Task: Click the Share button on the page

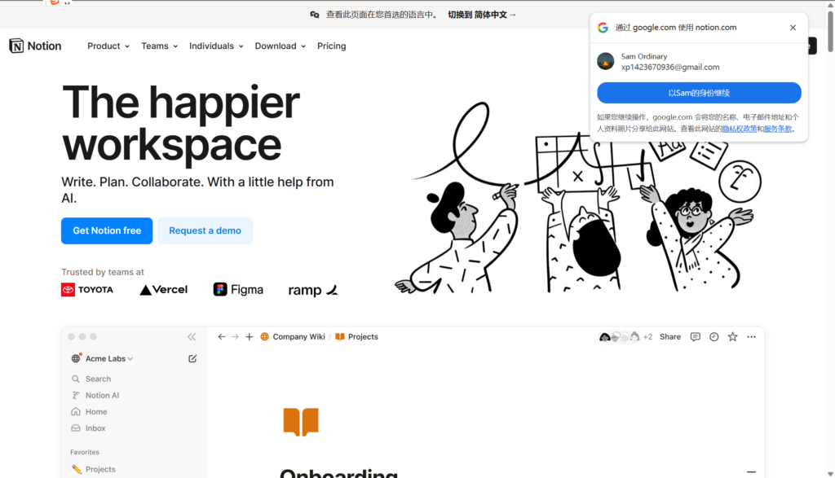Action: click(x=669, y=336)
